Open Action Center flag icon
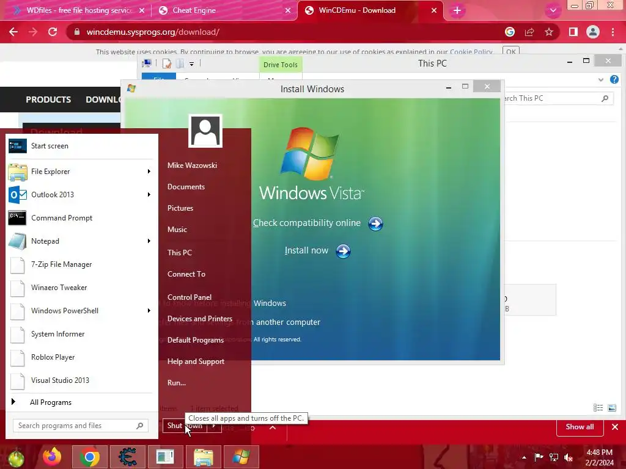 (539, 457)
